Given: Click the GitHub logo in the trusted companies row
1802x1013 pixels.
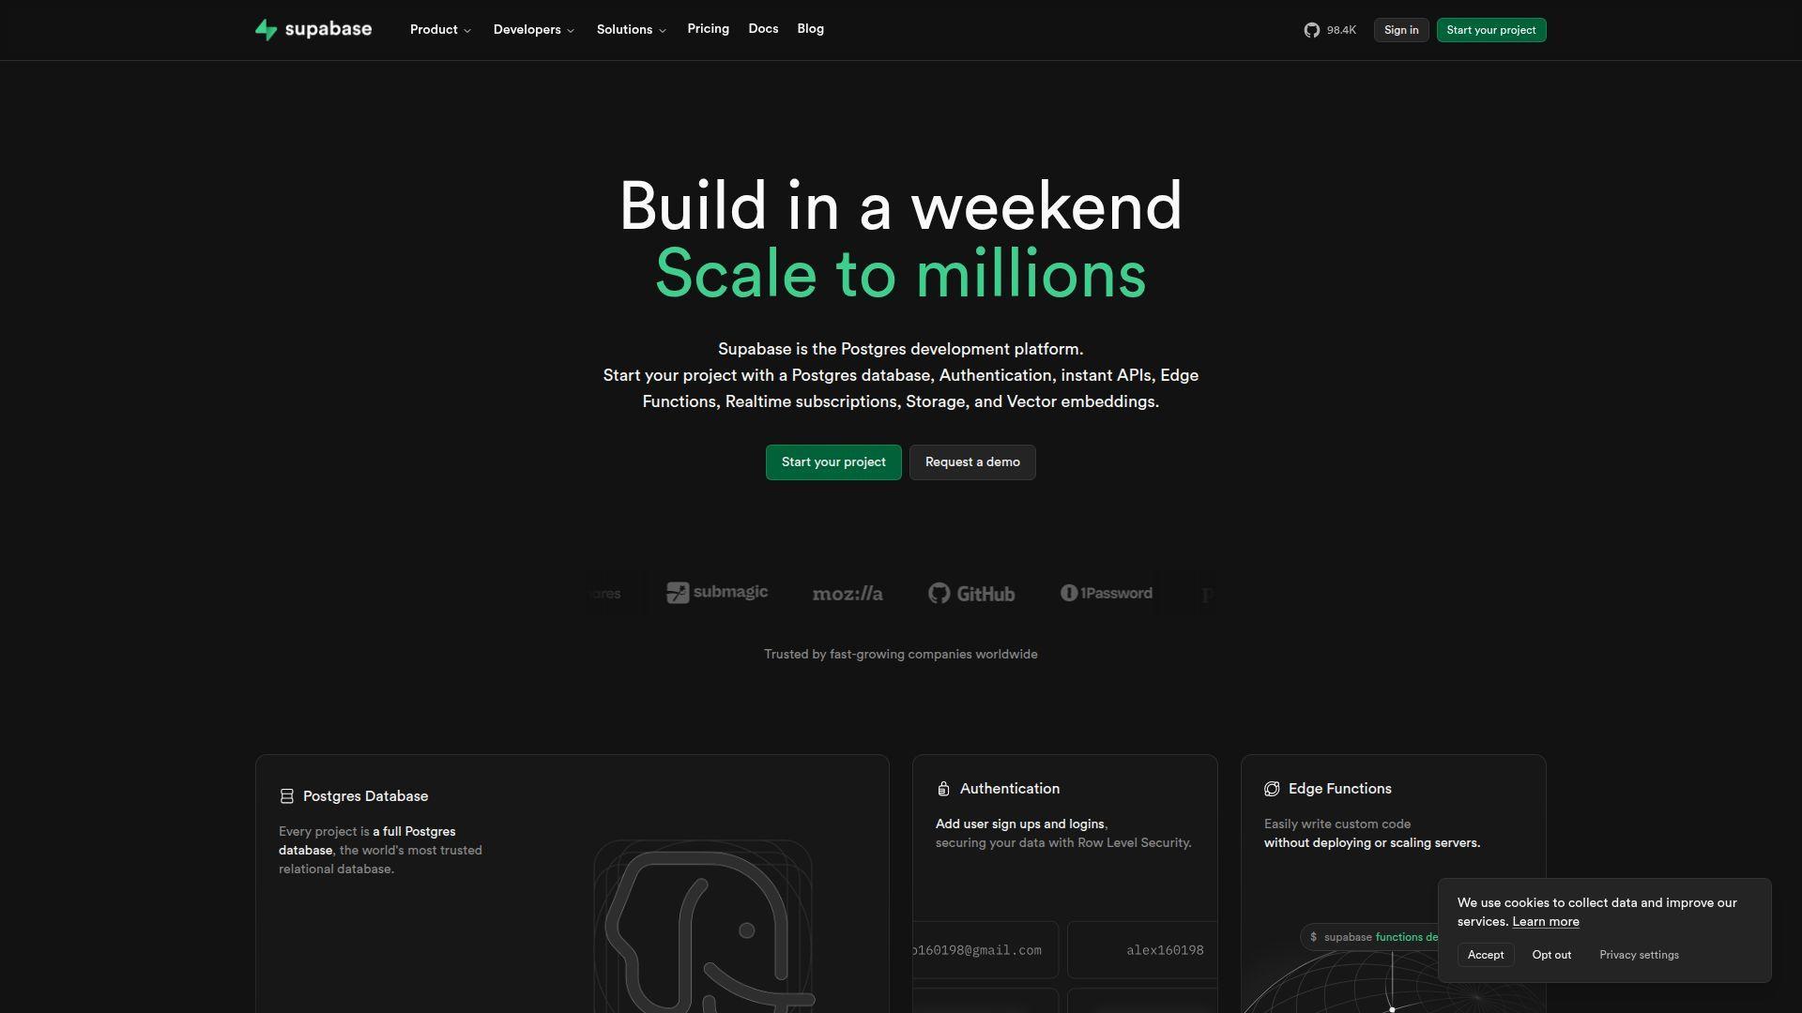Looking at the screenshot, I should (971, 594).
